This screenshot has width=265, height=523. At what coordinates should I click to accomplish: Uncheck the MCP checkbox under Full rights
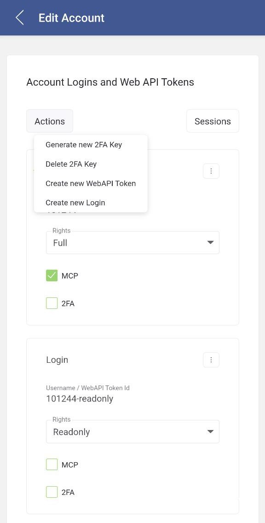coord(52,275)
